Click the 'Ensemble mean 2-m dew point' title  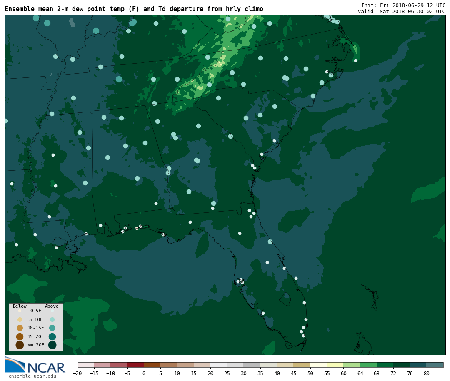click(134, 9)
